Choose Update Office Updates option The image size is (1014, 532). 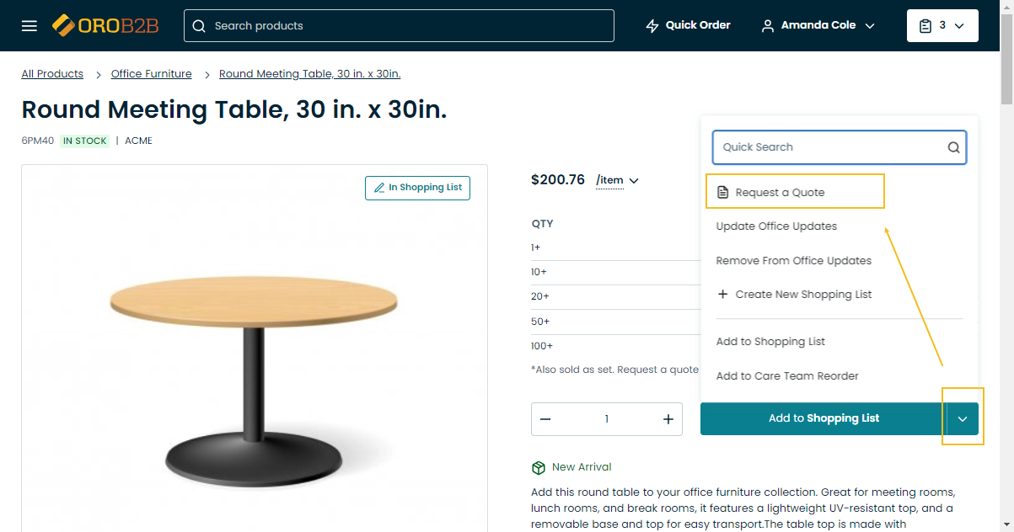click(x=776, y=226)
